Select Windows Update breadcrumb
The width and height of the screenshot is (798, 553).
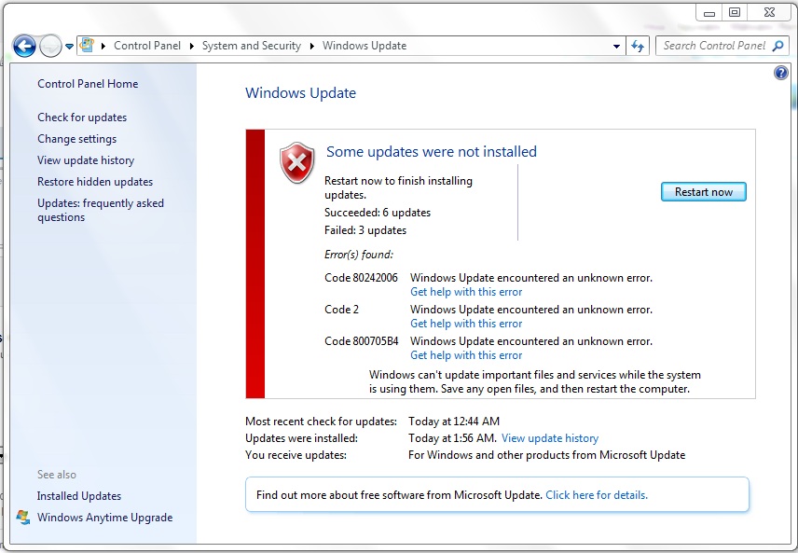point(365,46)
